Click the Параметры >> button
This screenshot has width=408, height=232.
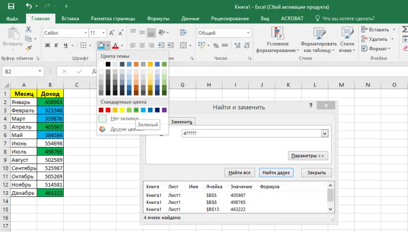[x=308, y=156]
